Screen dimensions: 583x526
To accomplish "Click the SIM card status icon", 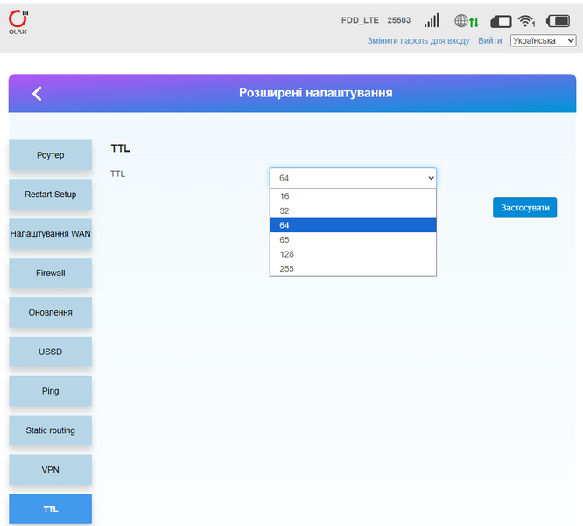I will [x=501, y=22].
